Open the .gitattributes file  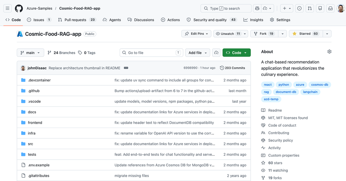coord(38,175)
